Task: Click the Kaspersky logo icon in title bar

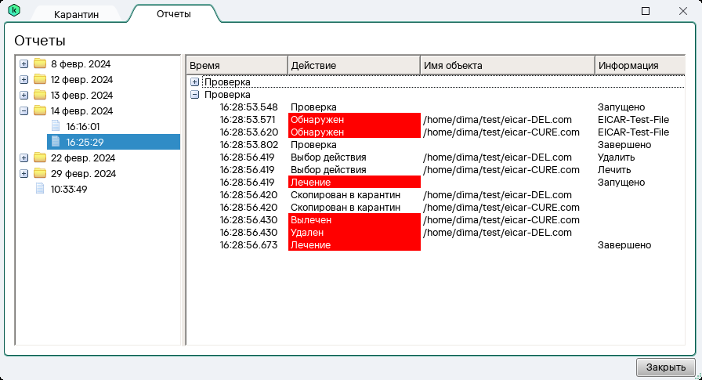Action: [x=13, y=11]
